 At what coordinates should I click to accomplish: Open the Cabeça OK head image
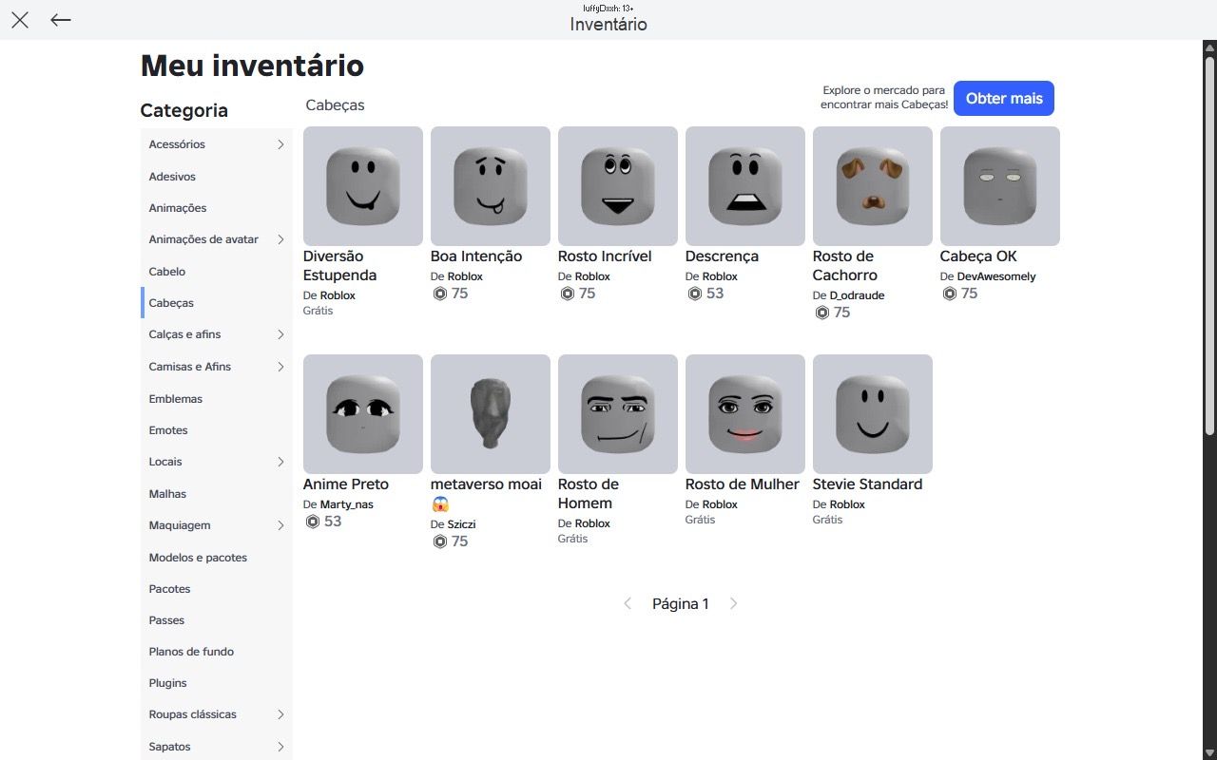[1000, 186]
